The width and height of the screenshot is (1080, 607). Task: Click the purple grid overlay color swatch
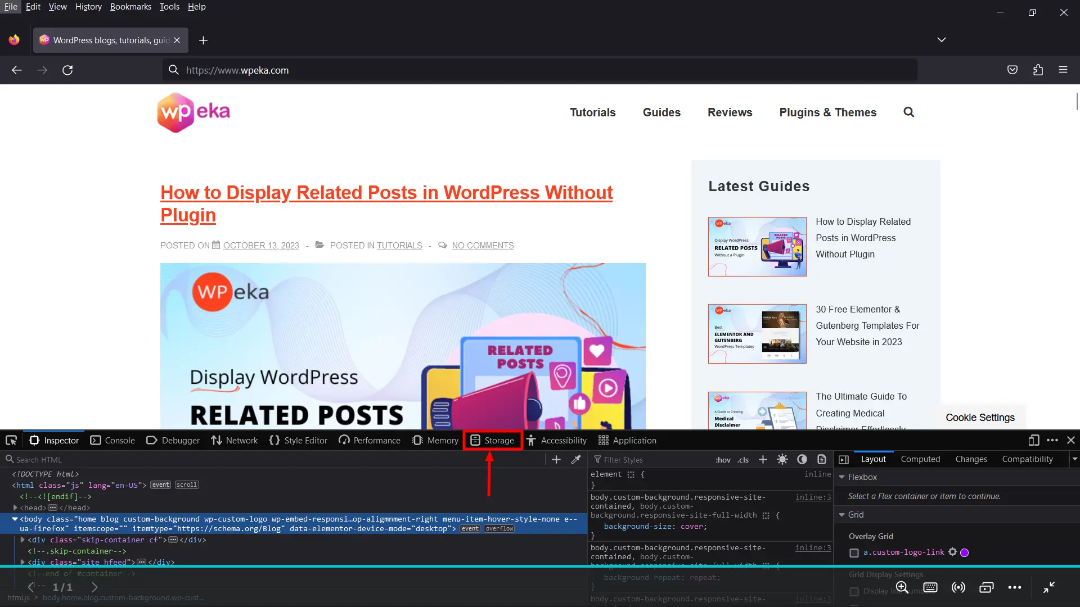point(964,552)
